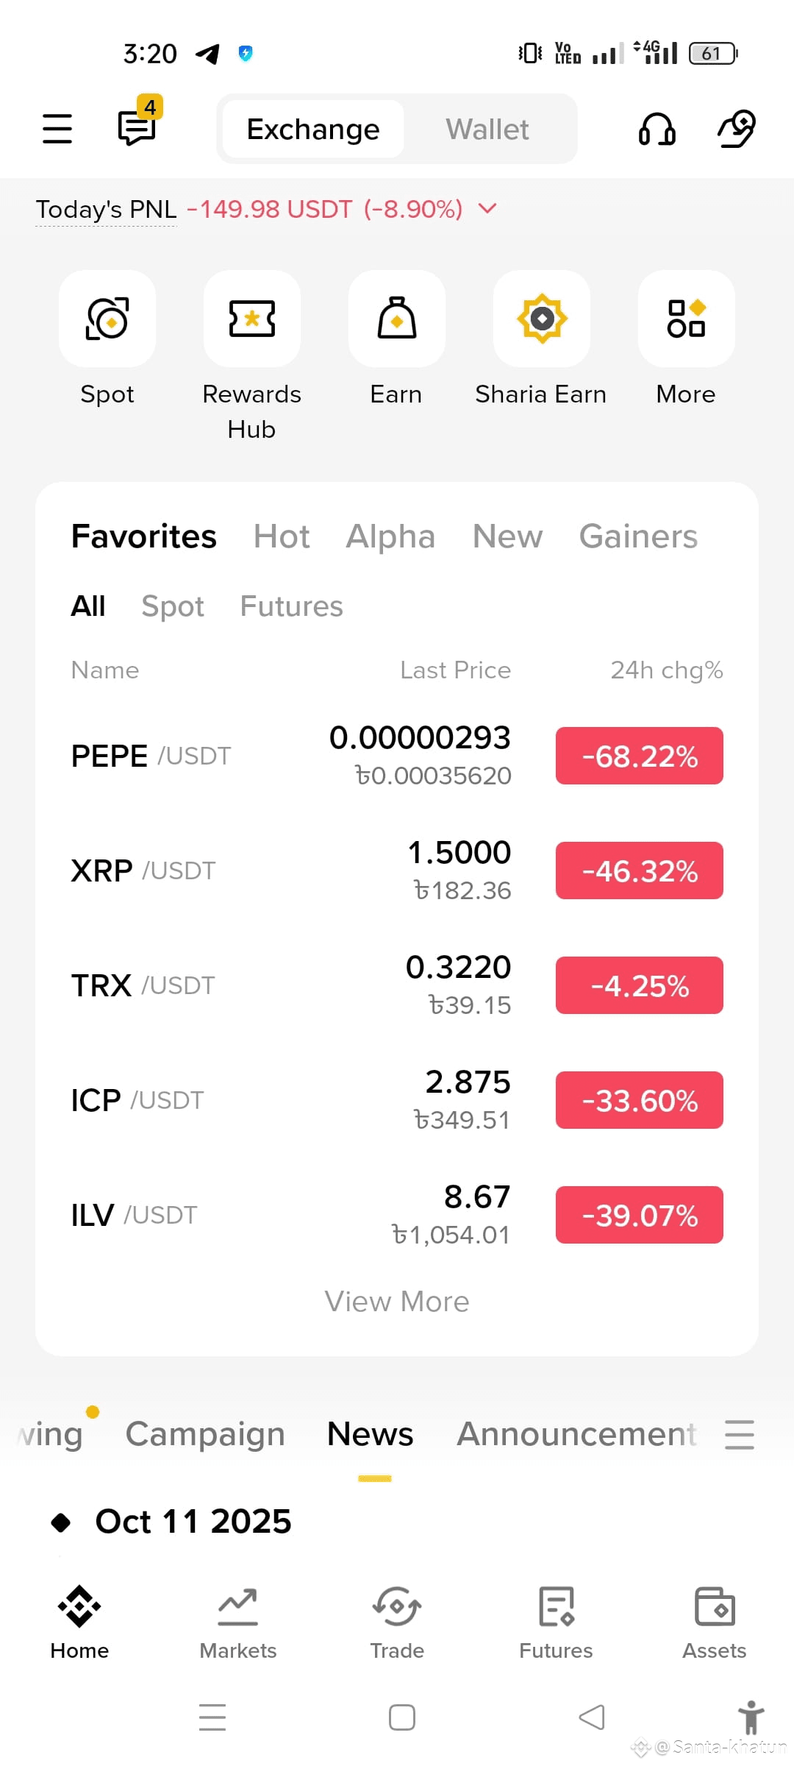Switch to the Wallet mode
This screenshot has height=1766, width=794.
point(487,130)
